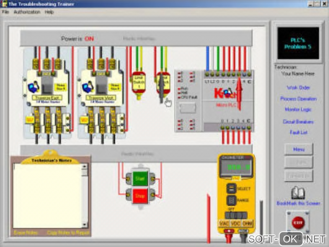Click the red Stop pushbutton
This screenshot has height=247, width=329.
pos(140,196)
